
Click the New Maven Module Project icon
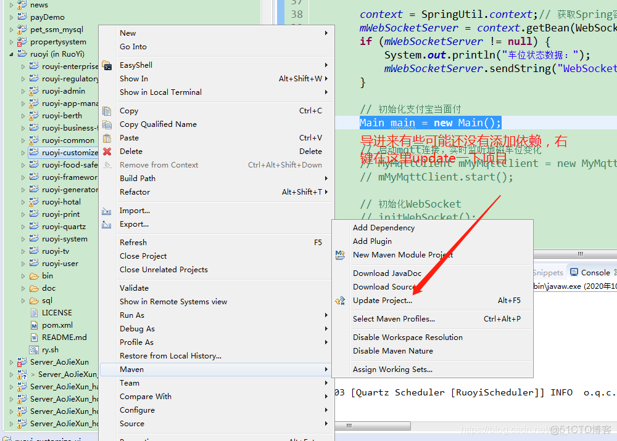(x=340, y=255)
